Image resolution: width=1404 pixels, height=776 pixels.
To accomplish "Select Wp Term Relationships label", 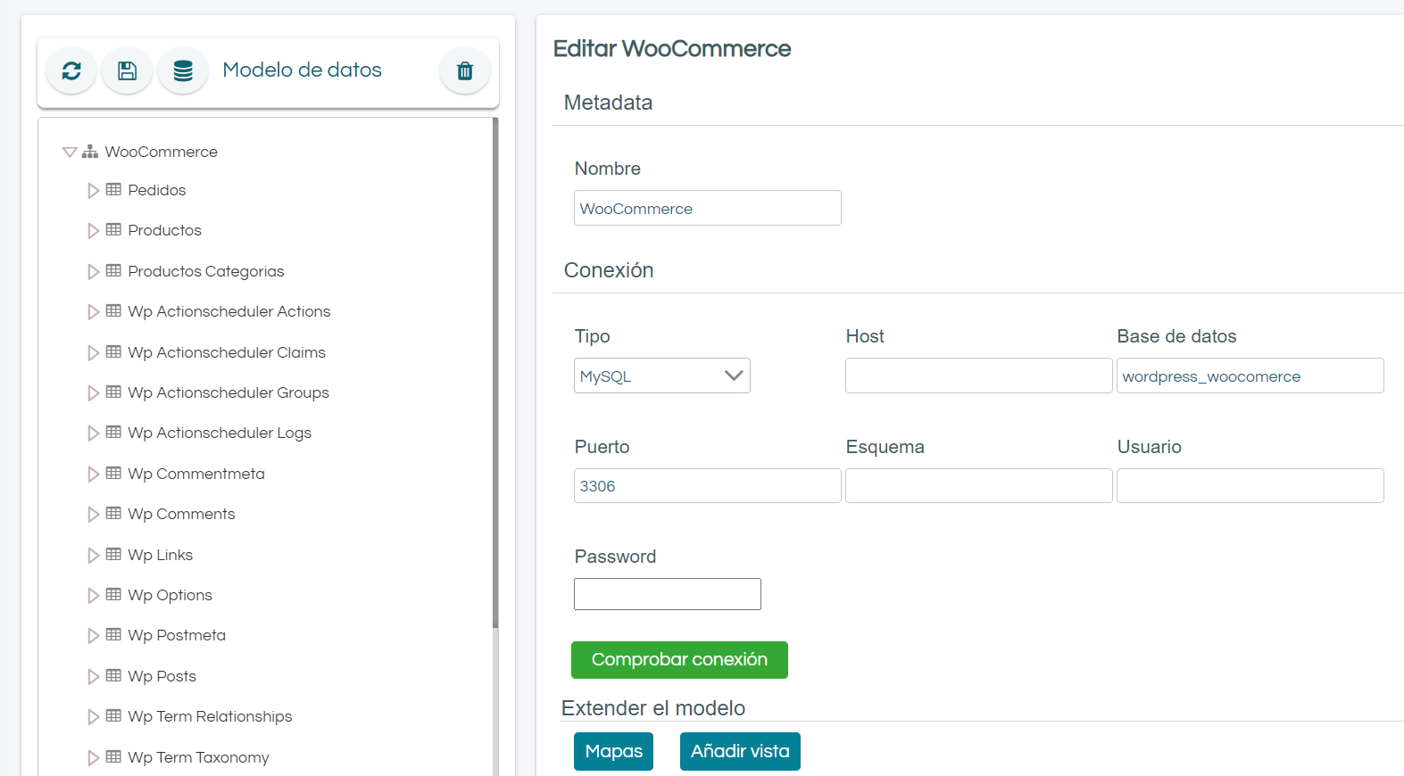I will pyautogui.click(x=210, y=716).
